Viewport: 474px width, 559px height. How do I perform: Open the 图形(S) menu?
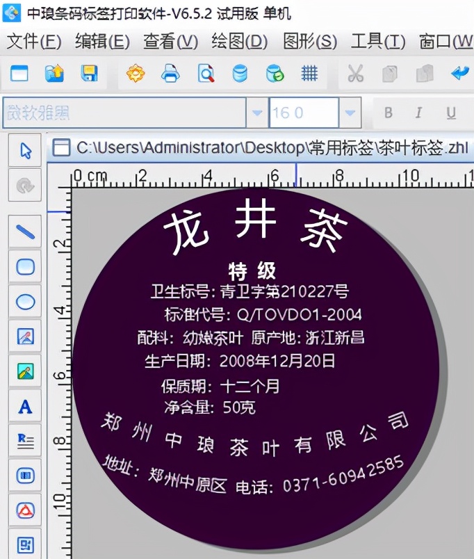(310, 41)
